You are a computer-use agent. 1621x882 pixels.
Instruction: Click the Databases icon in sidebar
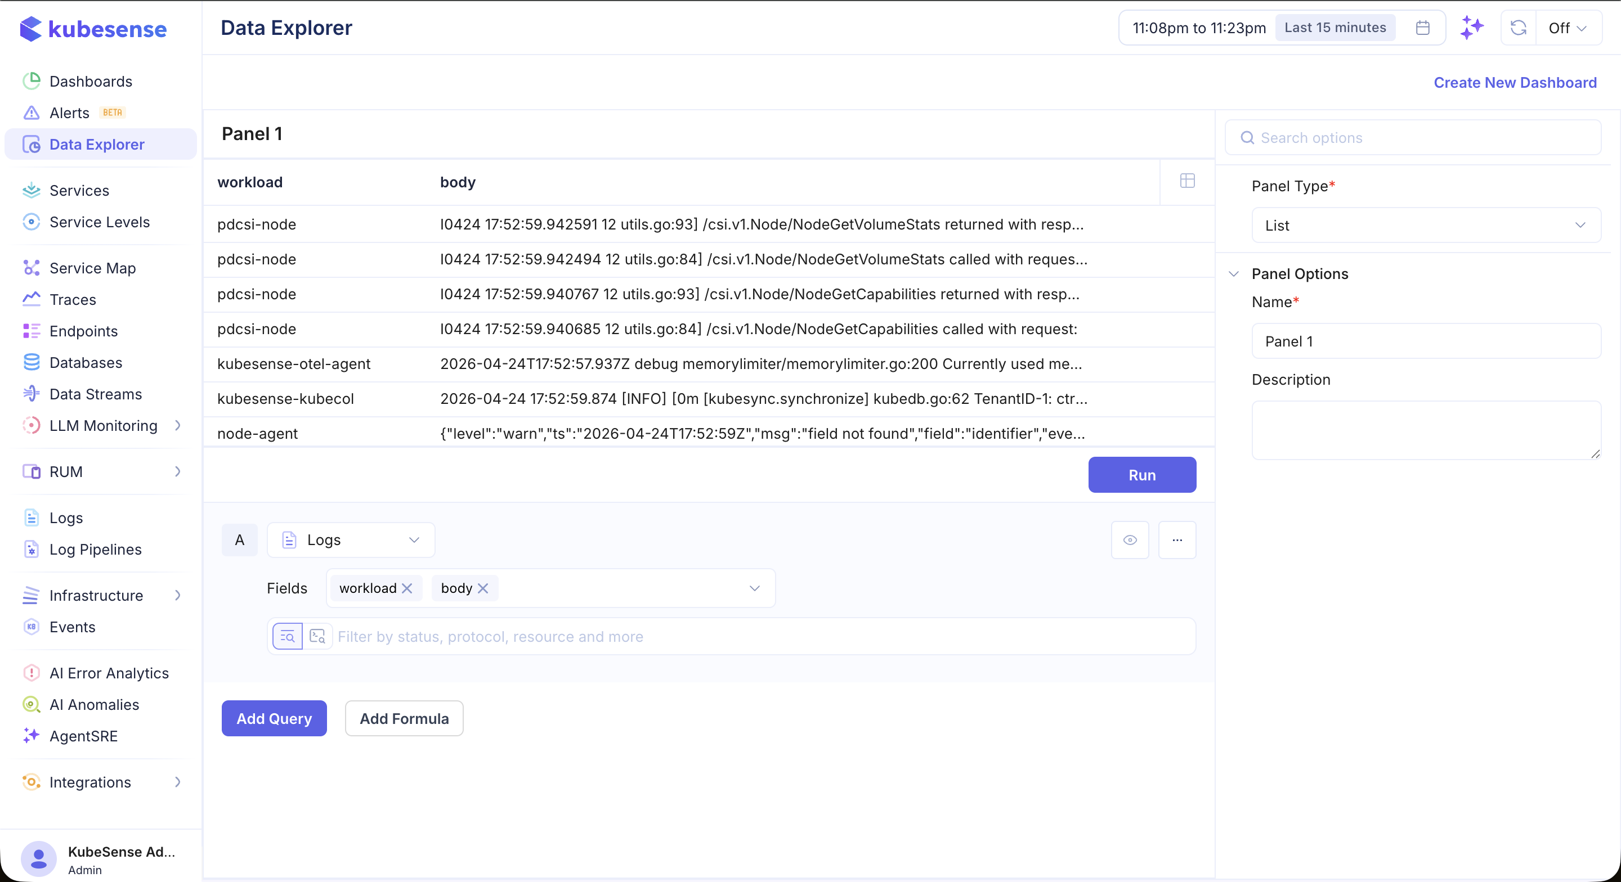click(31, 362)
